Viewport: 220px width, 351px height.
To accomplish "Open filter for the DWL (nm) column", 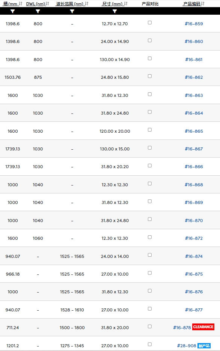I will [x=38, y=11].
